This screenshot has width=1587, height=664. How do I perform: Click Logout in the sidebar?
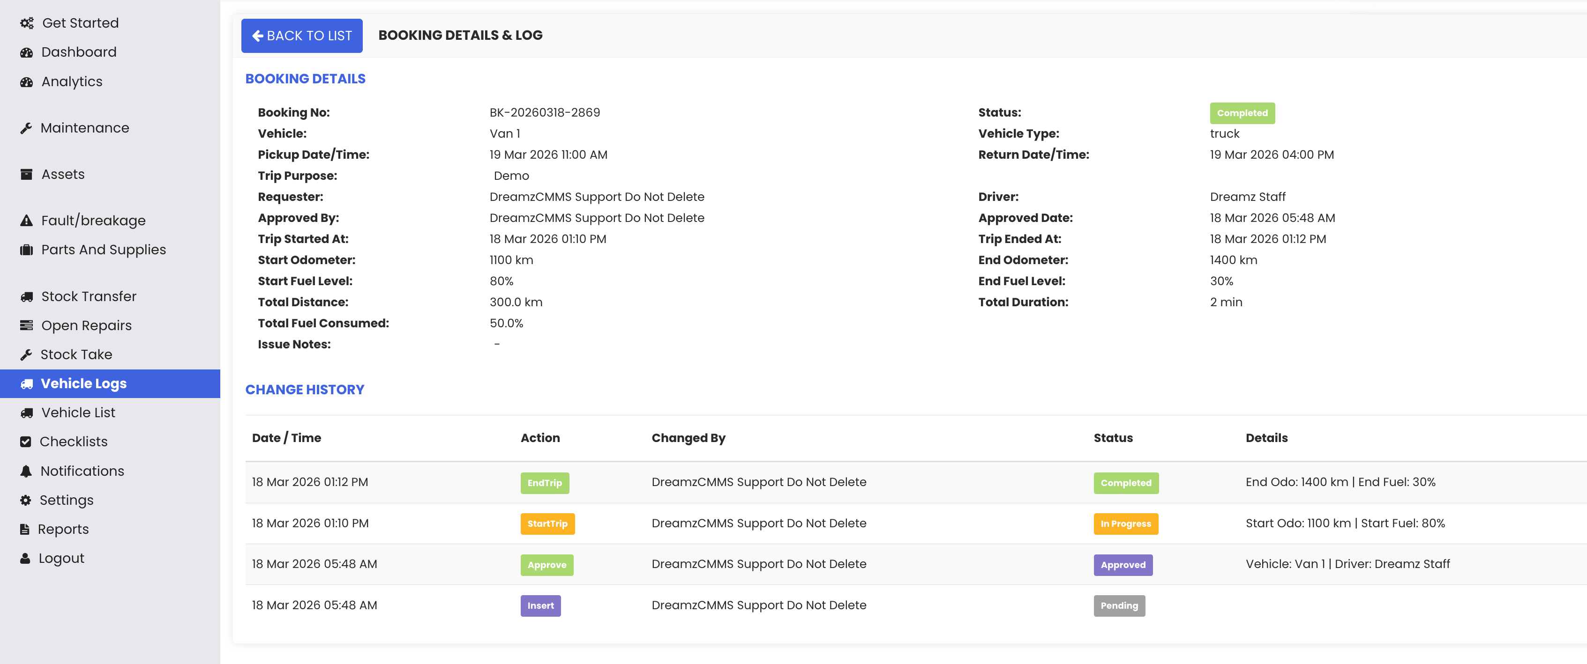pyautogui.click(x=61, y=559)
